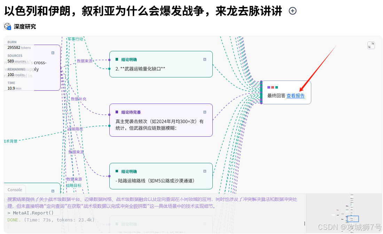Click the 数据补充 edge label
The width and height of the screenshot is (383, 234).
click(x=79, y=99)
